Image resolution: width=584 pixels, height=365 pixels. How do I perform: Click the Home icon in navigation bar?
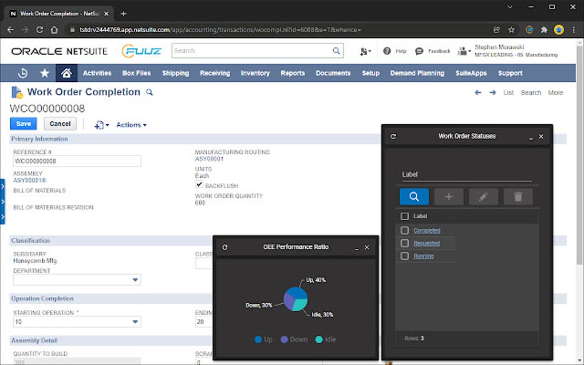pyautogui.click(x=66, y=73)
